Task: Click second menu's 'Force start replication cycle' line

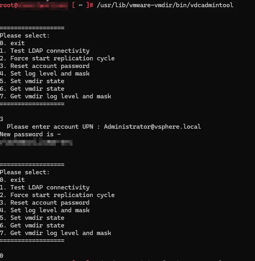Action: 57,195
